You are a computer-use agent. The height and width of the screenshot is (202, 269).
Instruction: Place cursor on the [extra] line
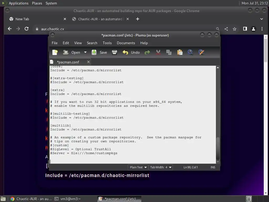(58, 90)
